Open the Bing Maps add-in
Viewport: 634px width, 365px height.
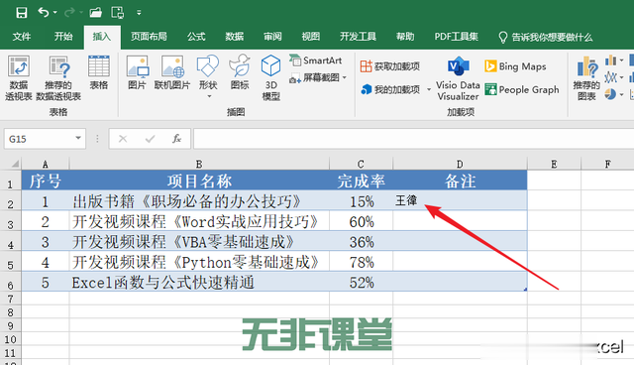[515, 66]
